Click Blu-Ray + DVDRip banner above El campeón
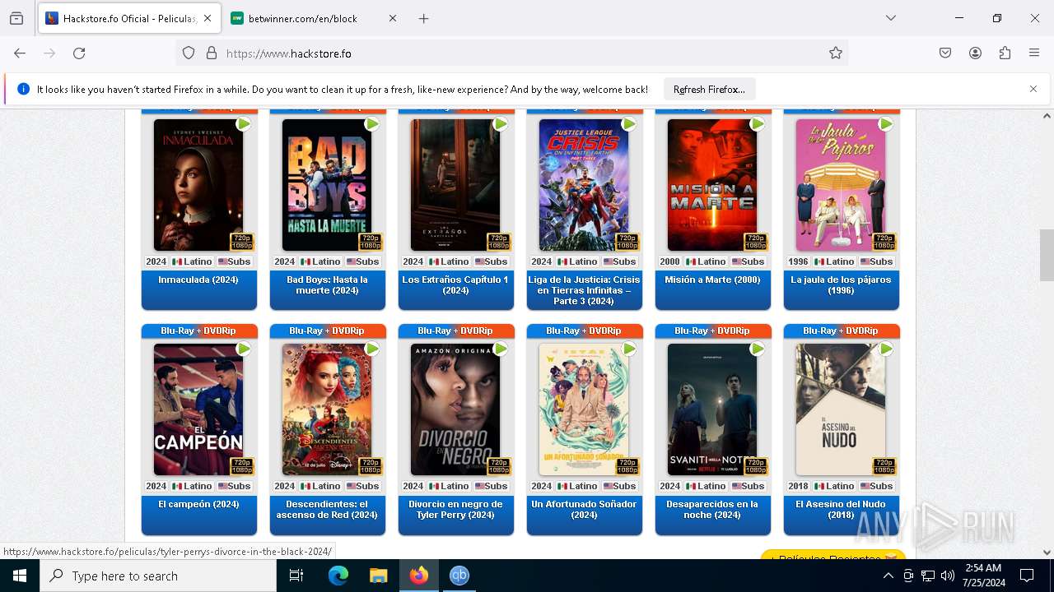The image size is (1054, 592). 198,331
